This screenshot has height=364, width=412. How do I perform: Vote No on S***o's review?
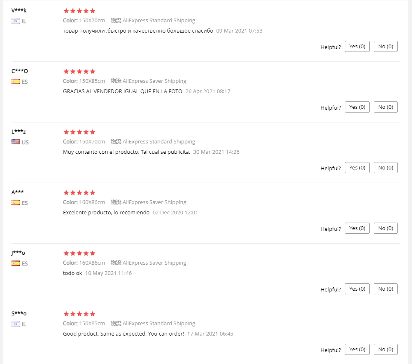386,349
